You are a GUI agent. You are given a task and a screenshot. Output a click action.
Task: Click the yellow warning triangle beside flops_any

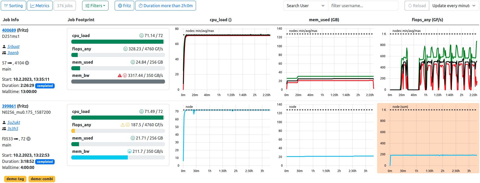tap(123, 125)
